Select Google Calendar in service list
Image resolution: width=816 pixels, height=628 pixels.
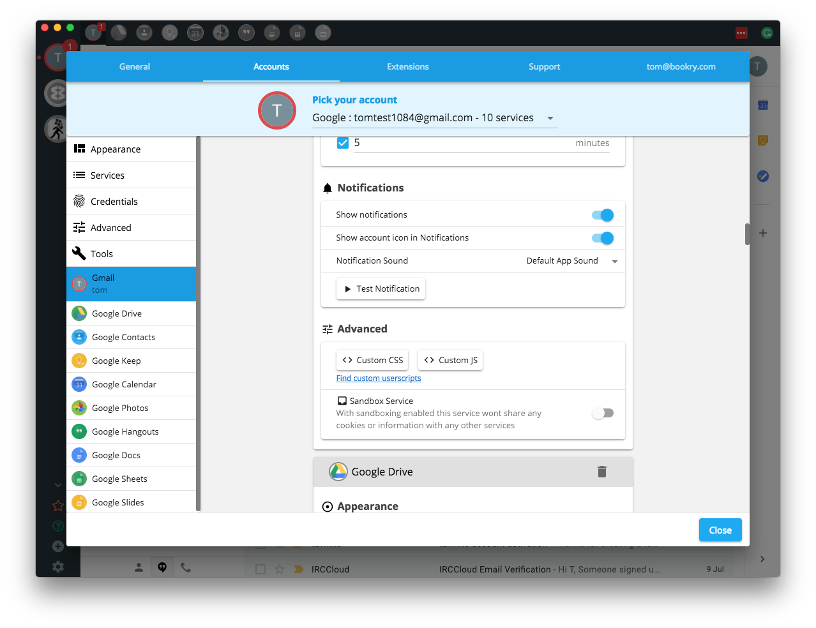click(131, 384)
